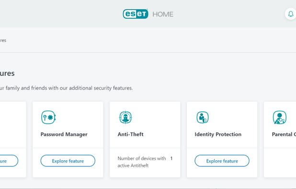Click the partially visible Explore feature button
This screenshot has width=296, height=189.
[9, 161]
